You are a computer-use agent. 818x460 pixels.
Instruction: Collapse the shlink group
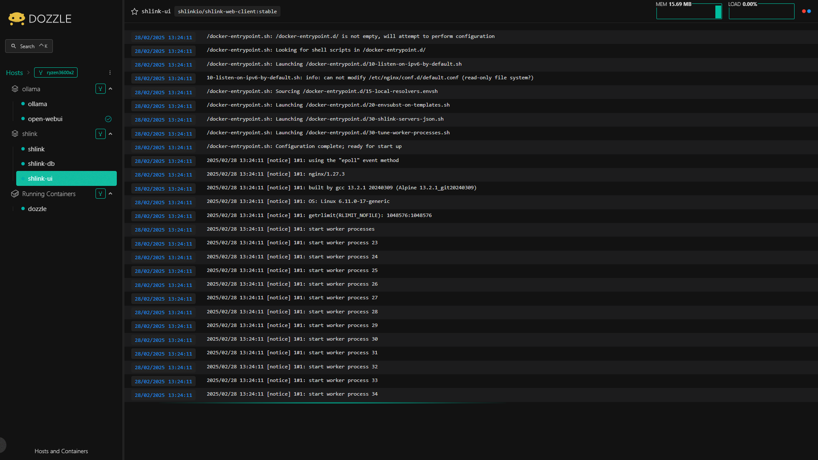tap(110, 134)
